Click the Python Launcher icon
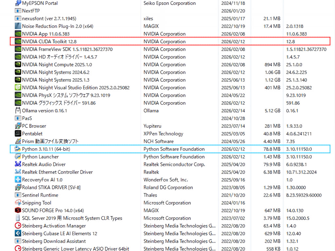 18,157
